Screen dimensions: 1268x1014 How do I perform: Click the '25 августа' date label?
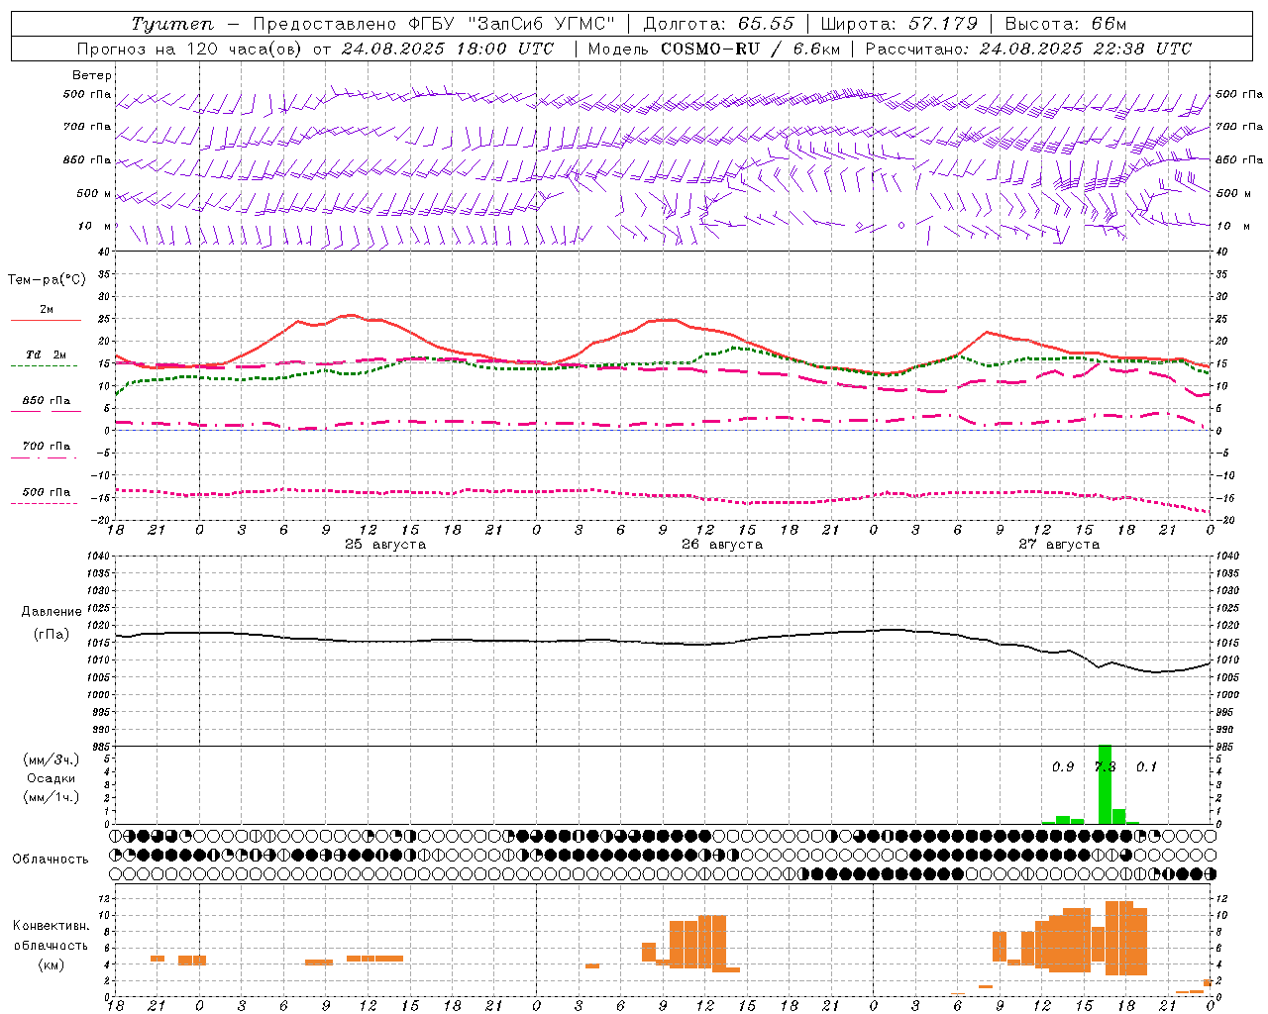(x=385, y=545)
